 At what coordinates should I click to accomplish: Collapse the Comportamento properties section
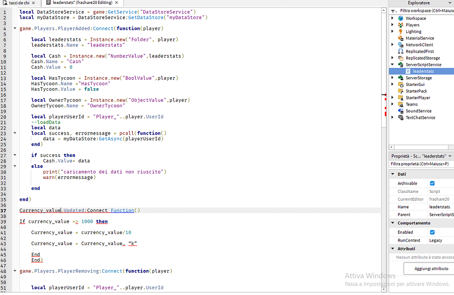click(393, 223)
